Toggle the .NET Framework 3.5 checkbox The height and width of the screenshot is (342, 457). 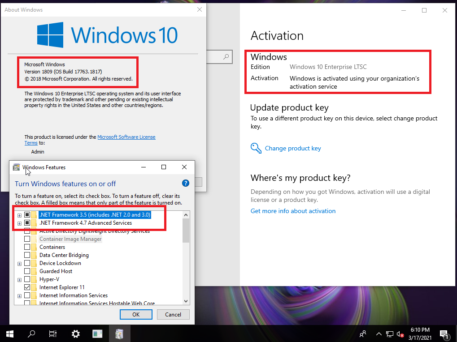click(27, 214)
